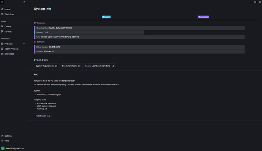Open Online works
Image resolution: width=262 pixels, height=151 pixels.
[x=8, y=27]
